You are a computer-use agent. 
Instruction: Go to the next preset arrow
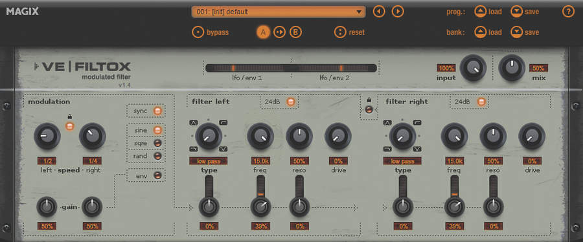tap(398, 12)
